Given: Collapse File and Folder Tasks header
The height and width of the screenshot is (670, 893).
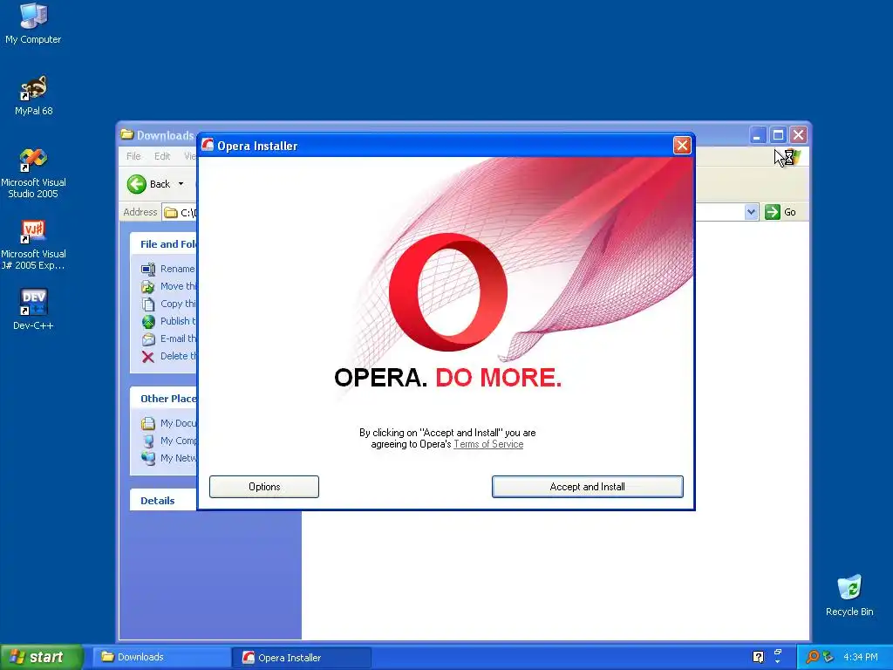Looking at the screenshot, I should coord(163,244).
